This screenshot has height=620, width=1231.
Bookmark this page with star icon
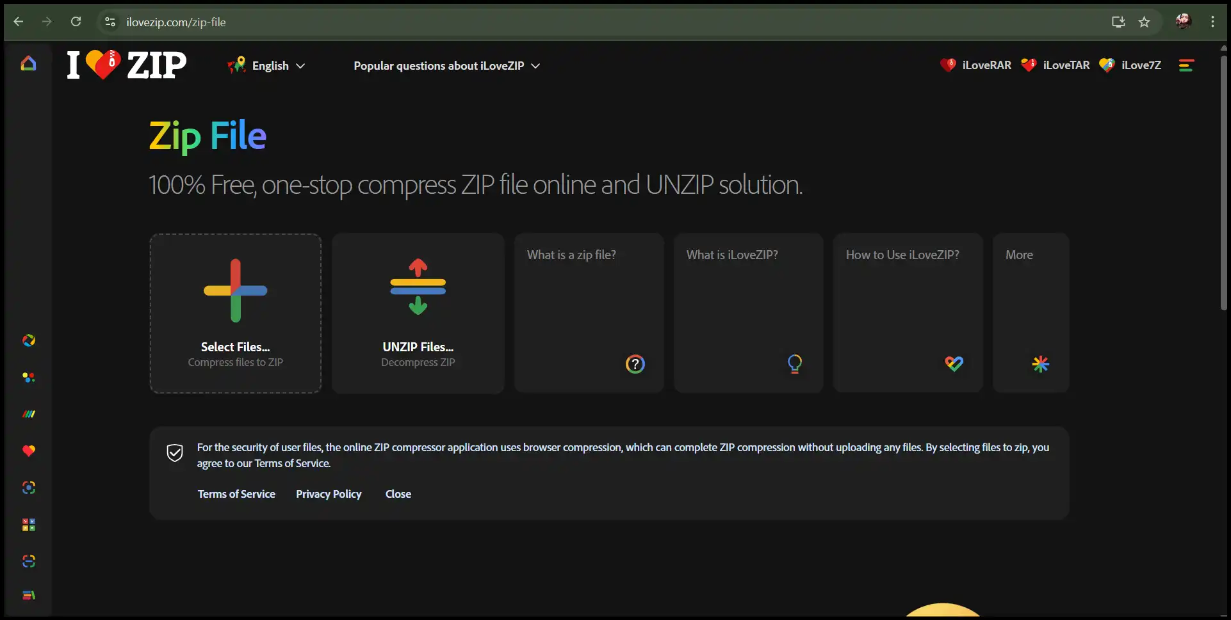coord(1144,22)
